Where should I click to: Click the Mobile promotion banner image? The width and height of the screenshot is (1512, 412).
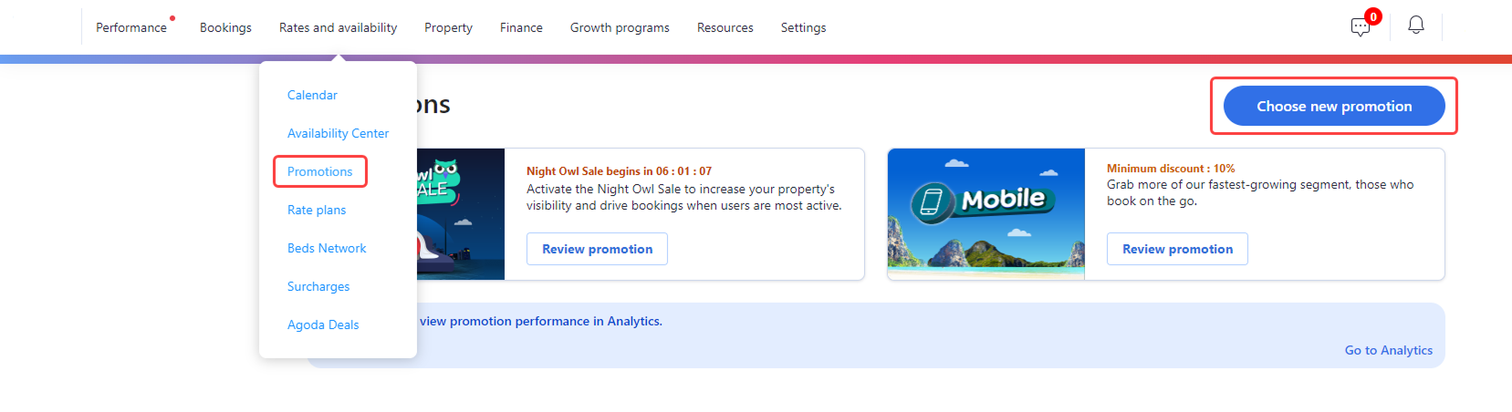986,214
